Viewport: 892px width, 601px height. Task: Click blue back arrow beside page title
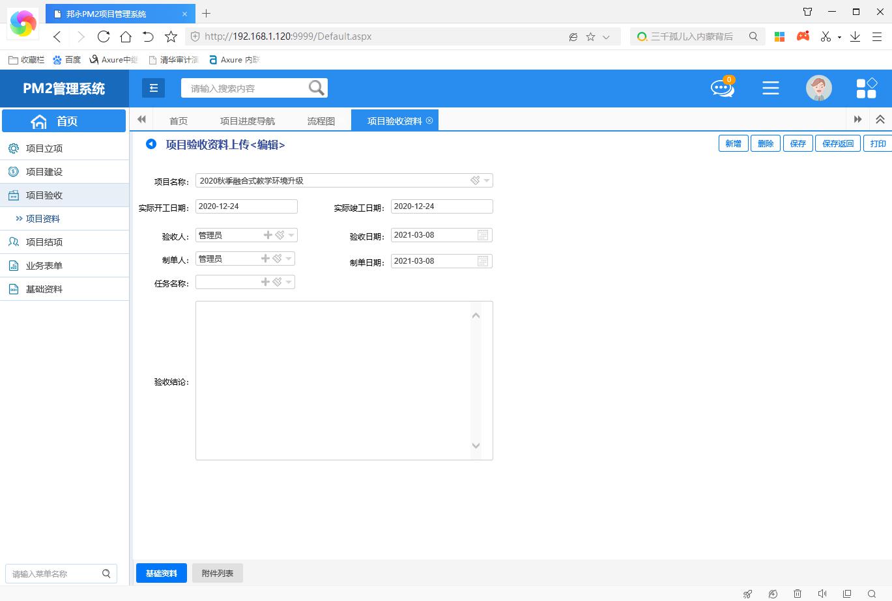(151, 144)
